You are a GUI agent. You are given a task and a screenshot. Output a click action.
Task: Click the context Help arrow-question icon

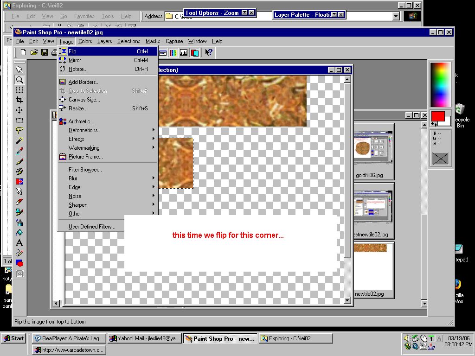point(208,52)
